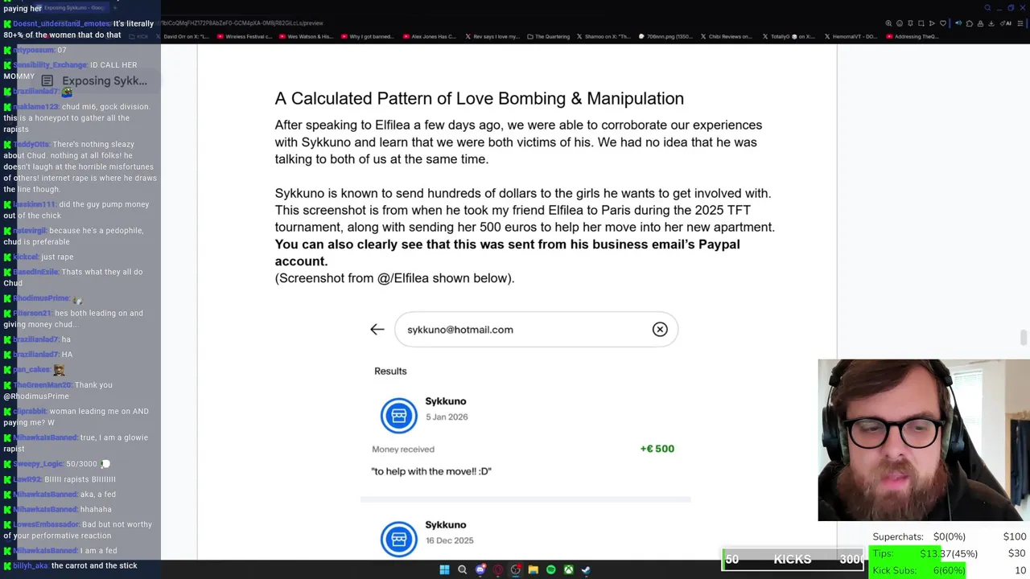Open the browser easy setup menu icon
The width and height of the screenshot is (1030, 579).
(x=1020, y=23)
